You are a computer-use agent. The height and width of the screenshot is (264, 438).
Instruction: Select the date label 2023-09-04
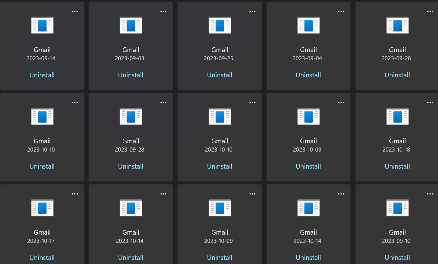[x=307, y=58]
